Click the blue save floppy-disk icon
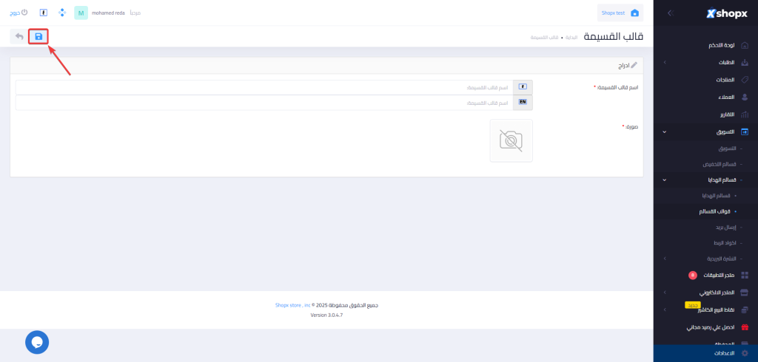The width and height of the screenshot is (758, 362). [38, 36]
